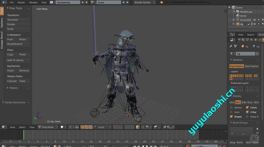This screenshot has width=264, height=147.
Task: Click the lock-layers-to-scene icon in 3D header
Action: [138, 127]
